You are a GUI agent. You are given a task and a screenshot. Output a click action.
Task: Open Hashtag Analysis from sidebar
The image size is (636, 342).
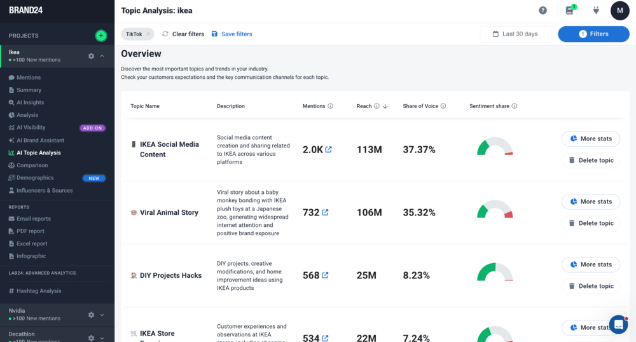[38, 291]
